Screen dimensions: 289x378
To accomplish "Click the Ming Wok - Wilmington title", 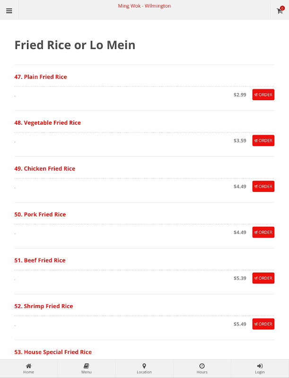I will 144,6.
